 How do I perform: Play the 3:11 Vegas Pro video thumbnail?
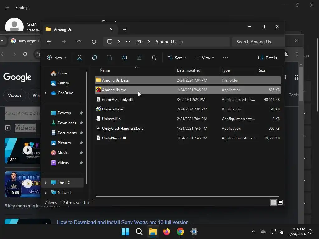click(x=22, y=151)
